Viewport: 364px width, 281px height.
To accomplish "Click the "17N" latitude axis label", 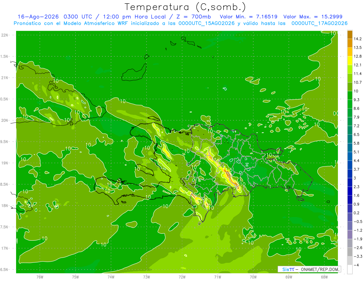I will click(x=5, y=248).
